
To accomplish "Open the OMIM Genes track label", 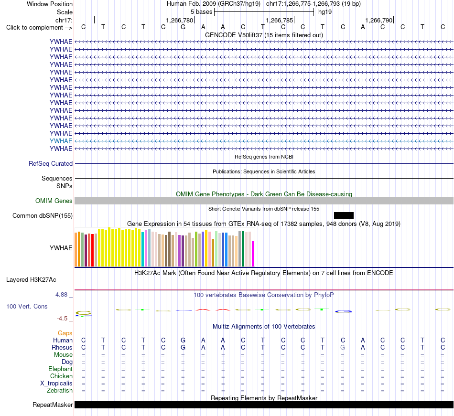I will [x=54, y=201].
